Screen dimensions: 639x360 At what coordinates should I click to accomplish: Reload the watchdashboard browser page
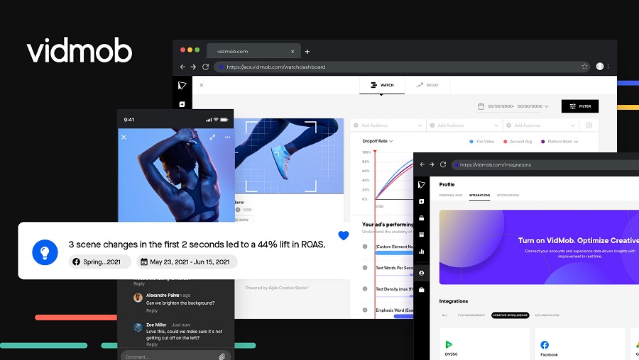205,67
